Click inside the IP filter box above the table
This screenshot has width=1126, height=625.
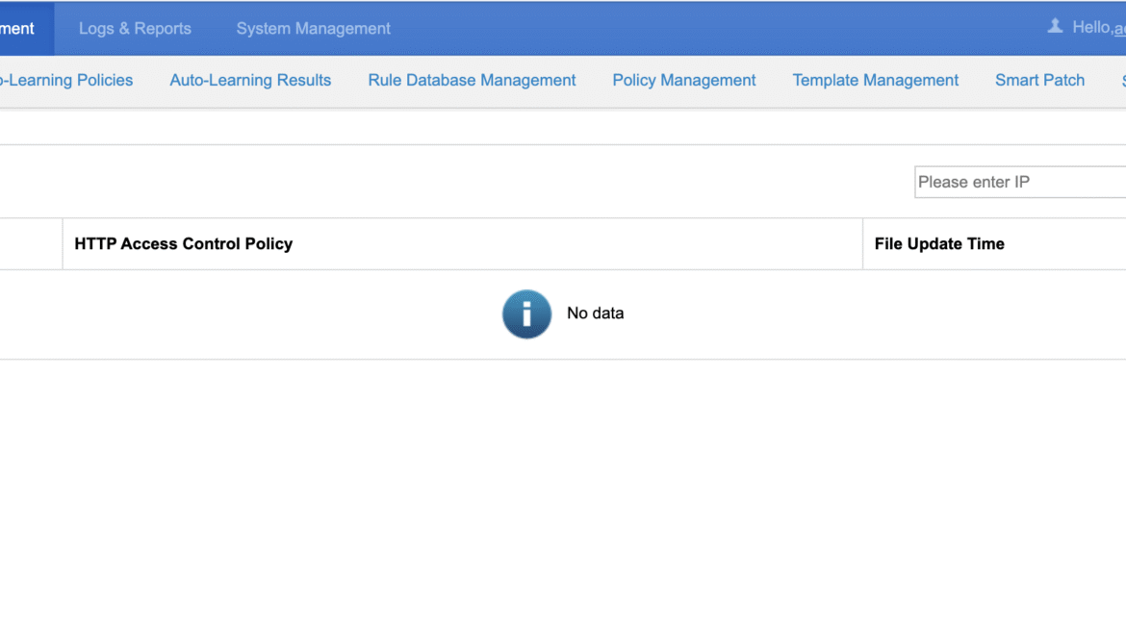tap(1020, 182)
